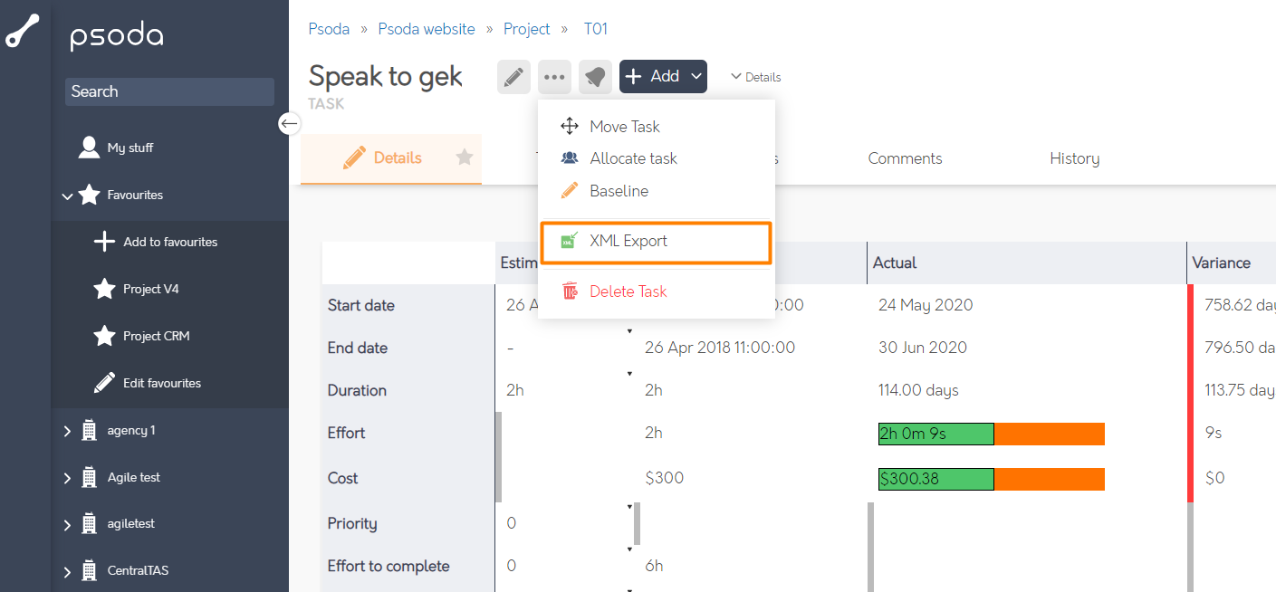Click the orange pencil icon beside Baseline
The image size is (1276, 592).
tap(570, 191)
